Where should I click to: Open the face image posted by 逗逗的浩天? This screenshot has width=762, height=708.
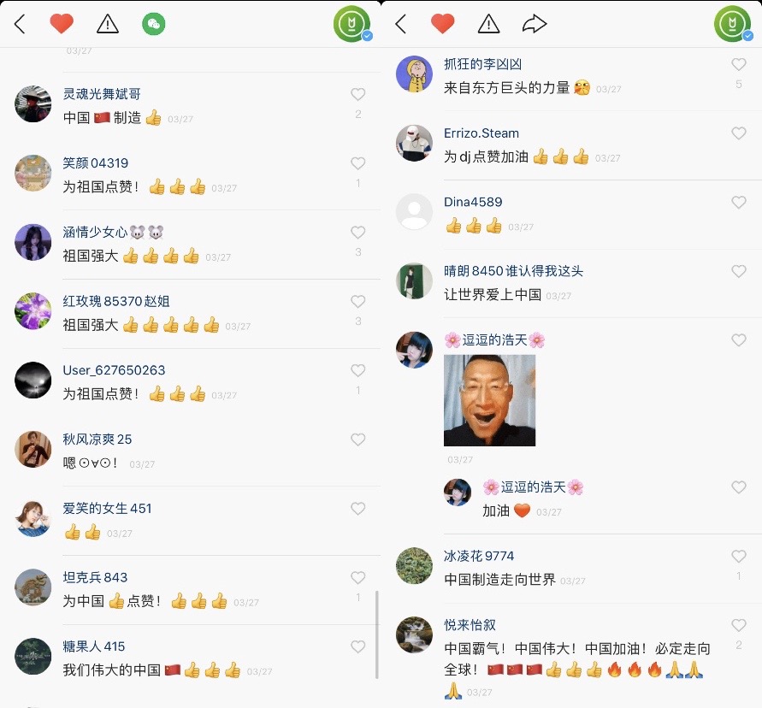[489, 400]
